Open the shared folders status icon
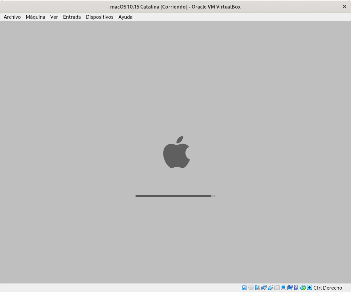The width and height of the screenshot is (351, 292). (277, 288)
